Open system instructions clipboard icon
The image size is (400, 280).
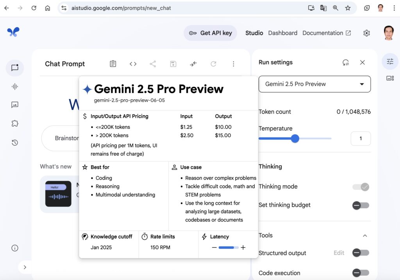(x=113, y=64)
